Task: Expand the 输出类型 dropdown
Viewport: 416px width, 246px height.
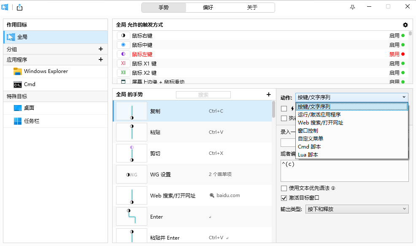Action: coord(357,209)
